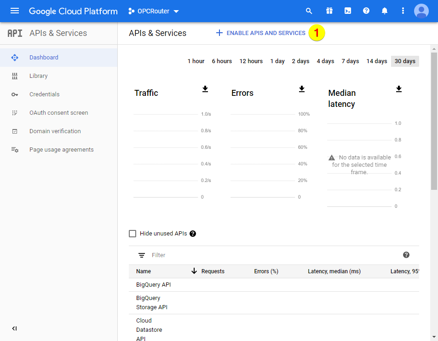Image resolution: width=438 pixels, height=341 pixels.
Task: Open the search icon in the top bar
Action: pyautogui.click(x=309, y=10)
